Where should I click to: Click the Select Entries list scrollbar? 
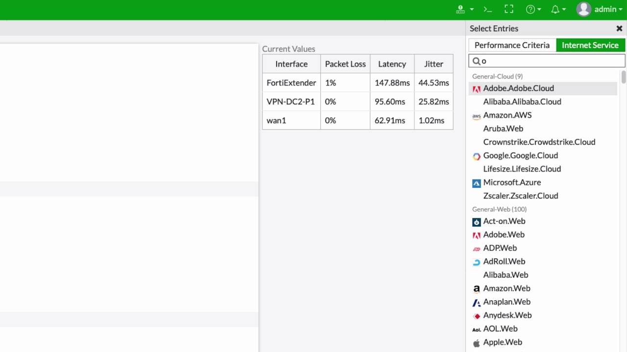click(624, 77)
